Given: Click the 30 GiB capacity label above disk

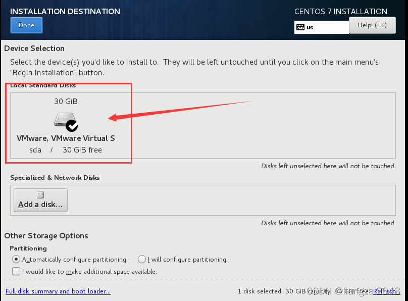Looking at the screenshot, I should [x=66, y=101].
